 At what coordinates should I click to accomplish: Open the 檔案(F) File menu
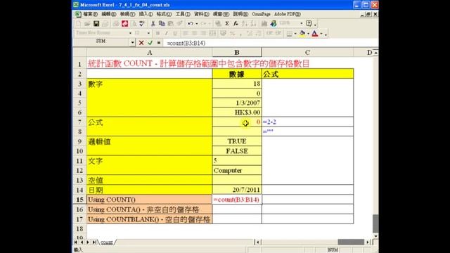coord(91,14)
